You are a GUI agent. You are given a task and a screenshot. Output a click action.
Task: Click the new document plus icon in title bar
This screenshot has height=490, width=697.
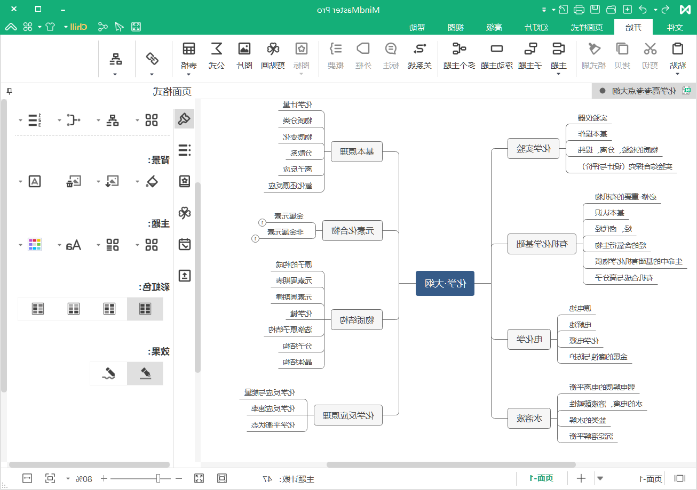point(628,10)
